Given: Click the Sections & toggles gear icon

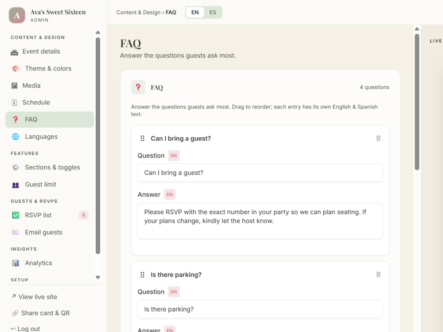Looking at the screenshot, I should pos(16,167).
